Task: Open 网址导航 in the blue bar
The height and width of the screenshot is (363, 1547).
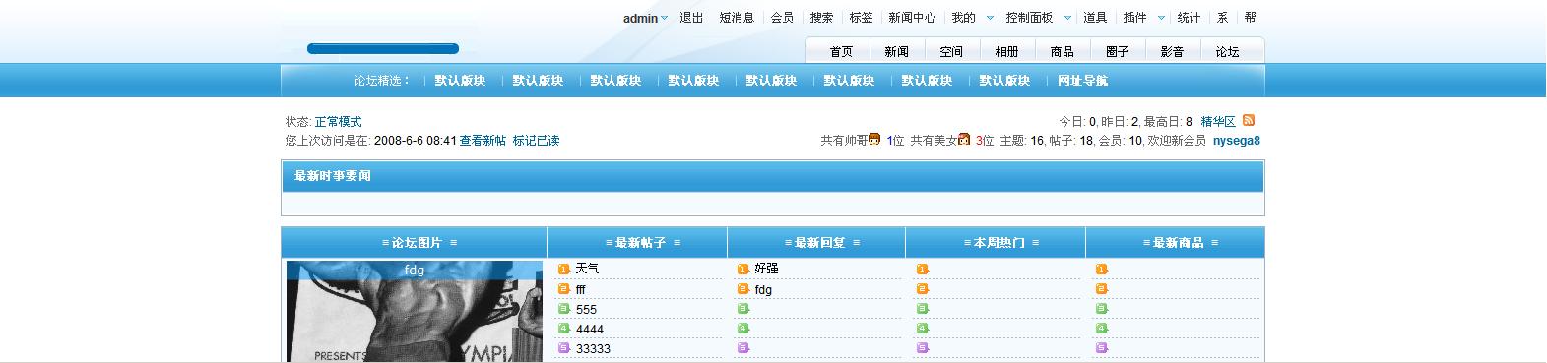Action: (x=1082, y=81)
